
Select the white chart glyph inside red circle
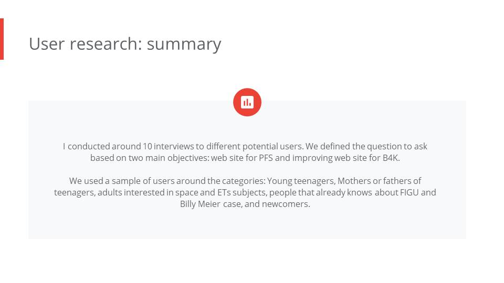click(x=247, y=102)
